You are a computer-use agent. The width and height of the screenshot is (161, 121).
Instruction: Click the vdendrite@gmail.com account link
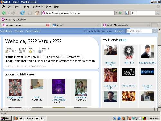(98, 31)
